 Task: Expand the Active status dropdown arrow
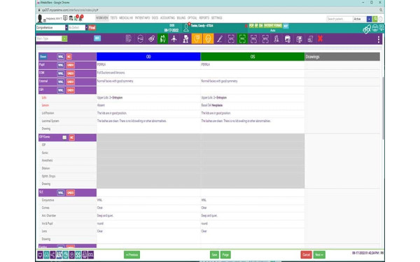click(369, 19)
